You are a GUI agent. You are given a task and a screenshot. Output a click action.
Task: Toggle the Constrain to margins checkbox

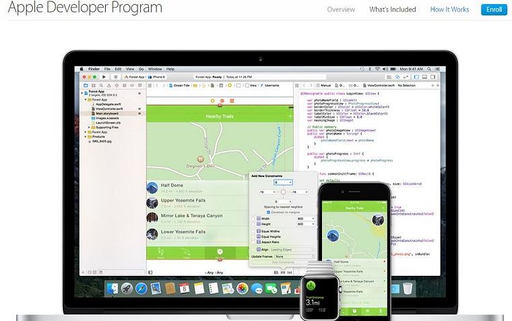click(268, 213)
